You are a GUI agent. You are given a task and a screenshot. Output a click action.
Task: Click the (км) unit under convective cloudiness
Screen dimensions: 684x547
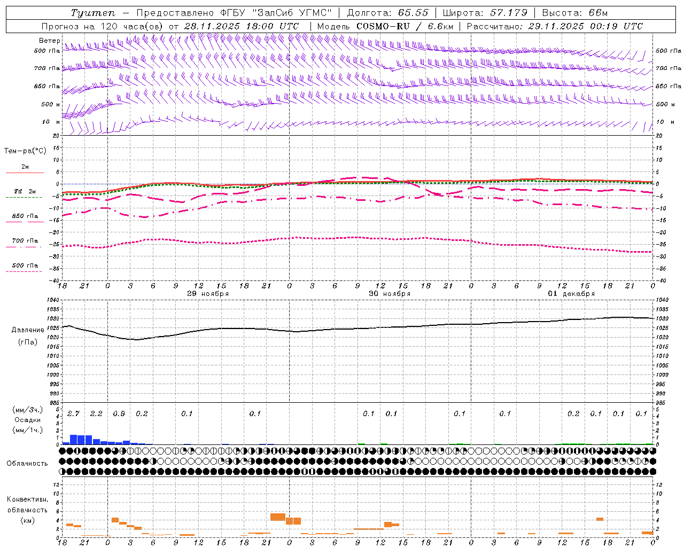tap(27, 520)
